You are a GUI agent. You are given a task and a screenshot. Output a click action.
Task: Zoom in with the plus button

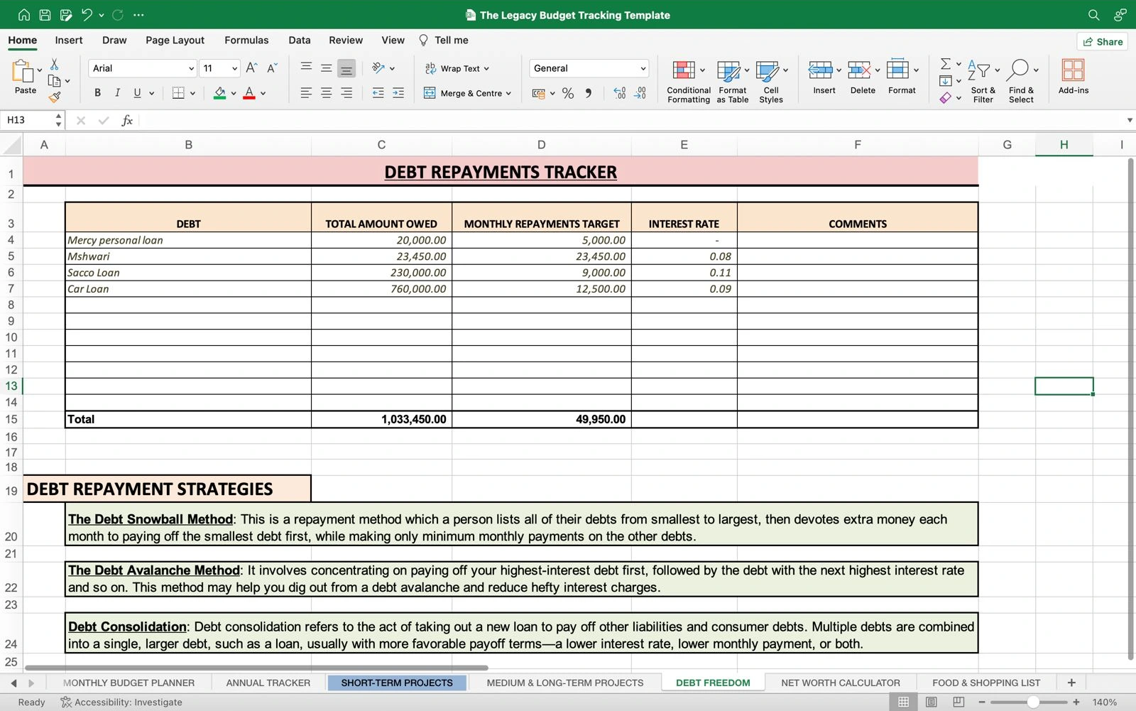click(x=1076, y=702)
